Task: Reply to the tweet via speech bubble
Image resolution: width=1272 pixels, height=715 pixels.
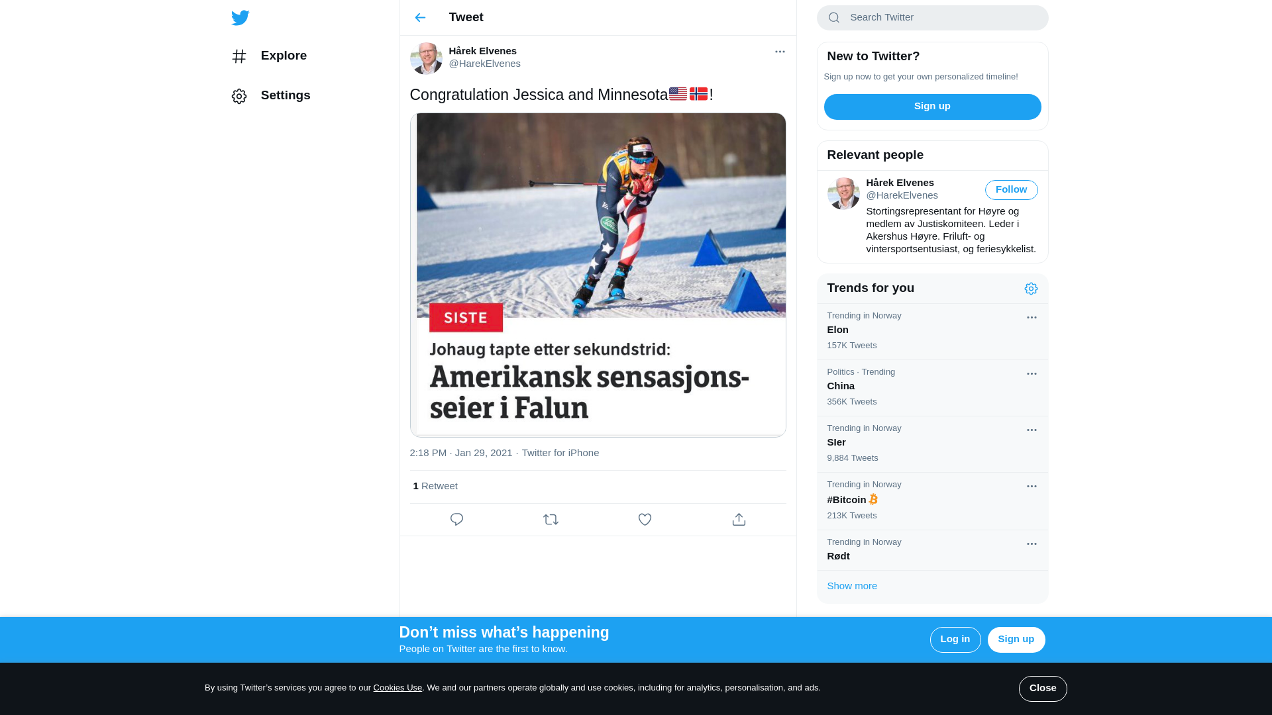Action: tap(456, 520)
